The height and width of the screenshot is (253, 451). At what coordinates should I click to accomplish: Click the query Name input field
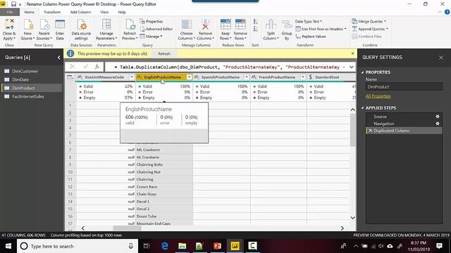(x=404, y=86)
